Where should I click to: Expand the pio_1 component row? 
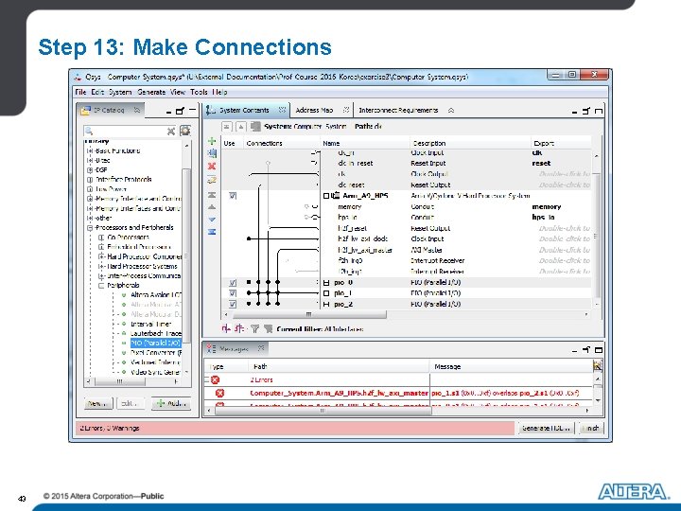click(x=326, y=293)
